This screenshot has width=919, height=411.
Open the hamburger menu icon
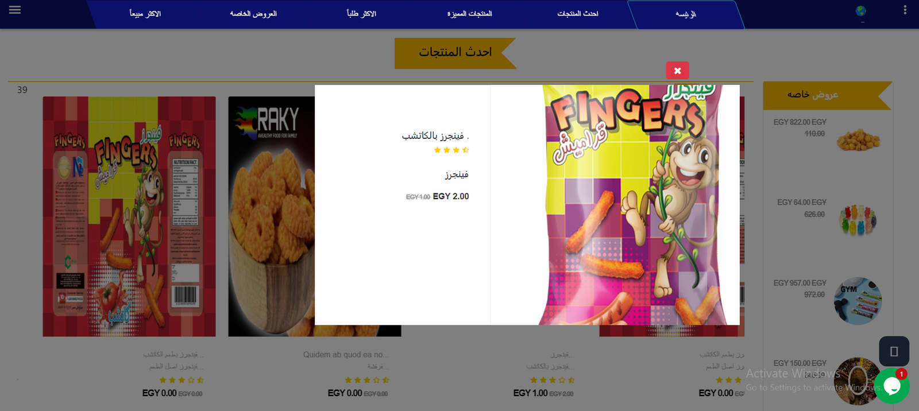[15, 10]
